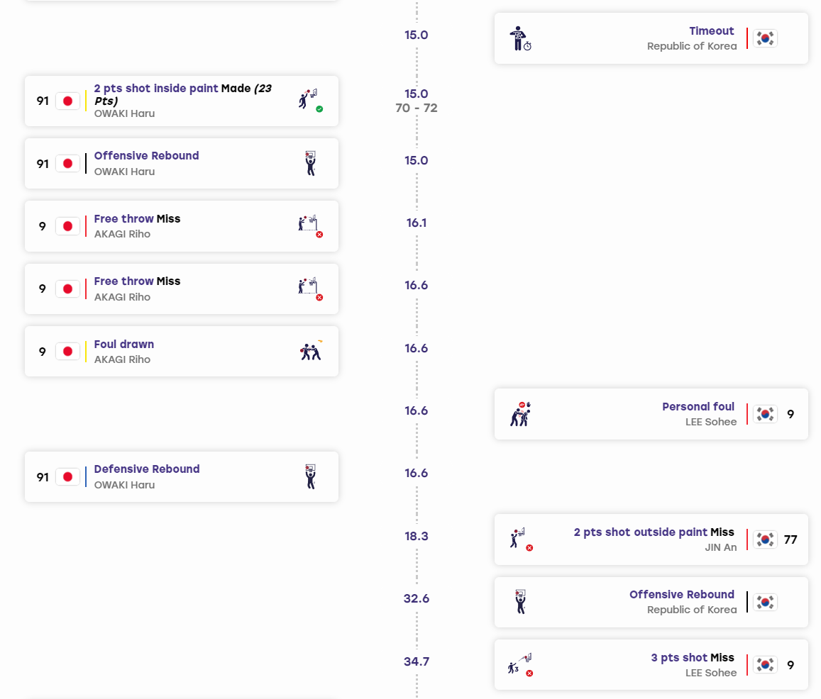Click the 18.3 time marker on timeline
This screenshot has height=699, width=821.
tap(417, 536)
